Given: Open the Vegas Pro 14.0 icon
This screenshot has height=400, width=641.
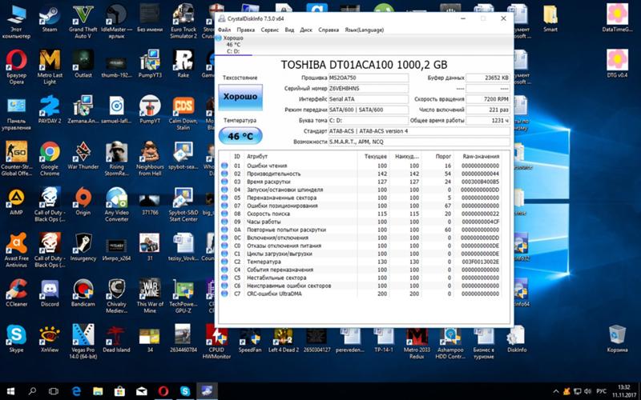Looking at the screenshot, I should click(83, 342).
